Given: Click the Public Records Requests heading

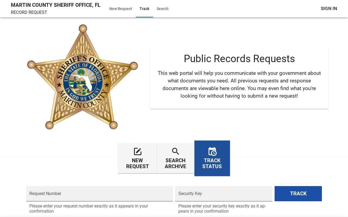Looking at the screenshot, I should pyautogui.click(x=239, y=59).
